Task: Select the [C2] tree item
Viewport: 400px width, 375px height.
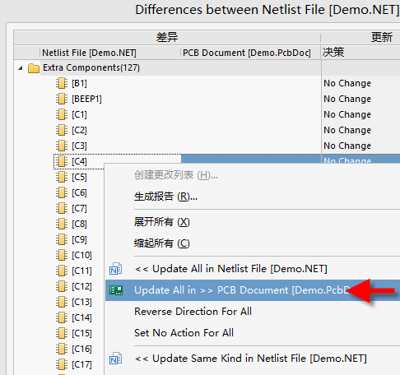Action: pyautogui.click(x=79, y=130)
